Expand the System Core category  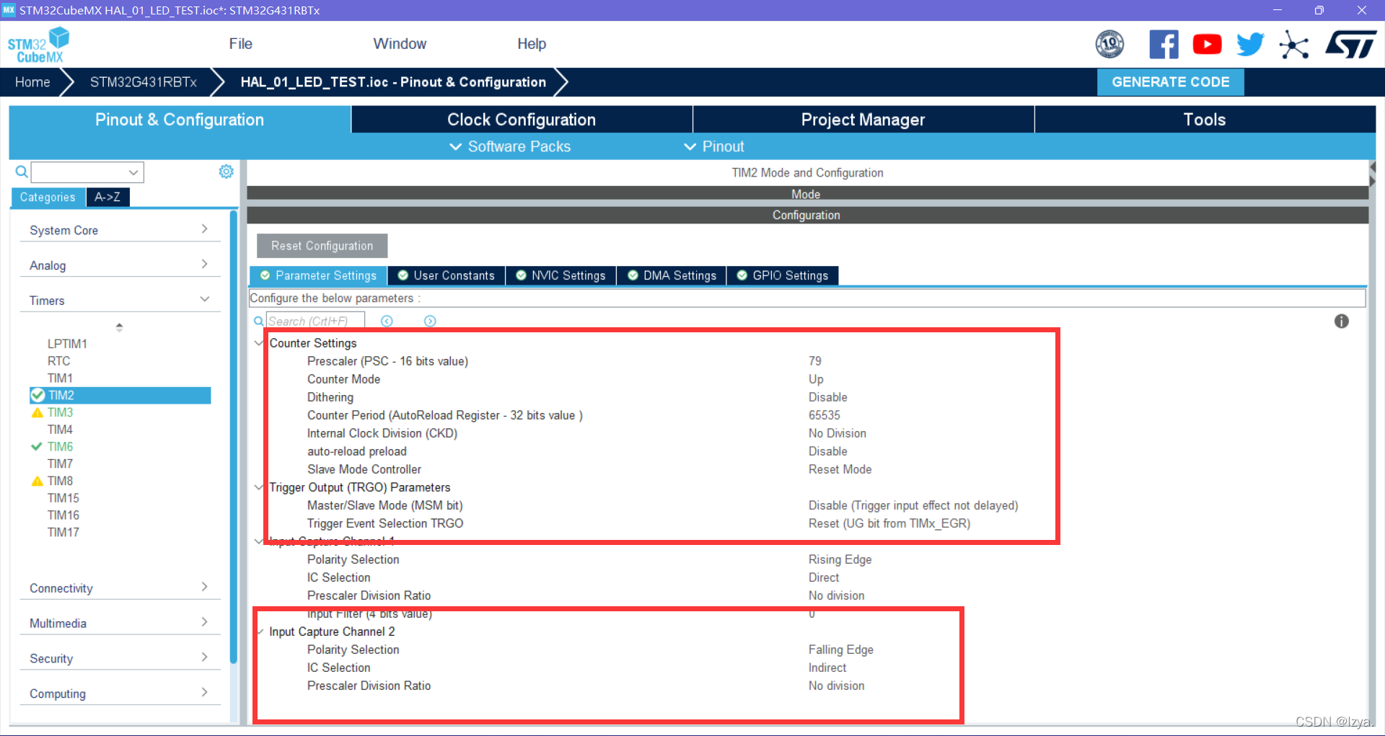[x=119, y=230]
